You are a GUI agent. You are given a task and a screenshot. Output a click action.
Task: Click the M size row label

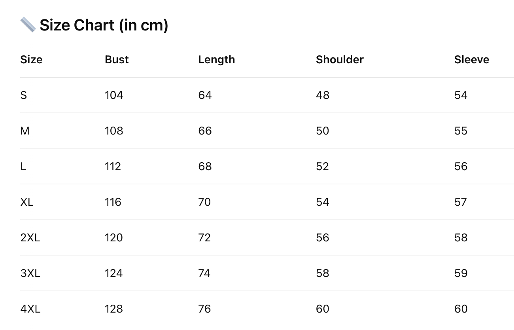pyautogui.click(x=25, y=131)
